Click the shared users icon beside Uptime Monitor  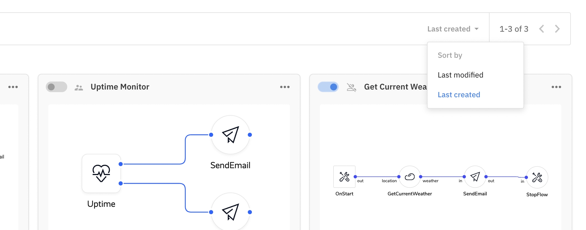[x=79, y=87]
